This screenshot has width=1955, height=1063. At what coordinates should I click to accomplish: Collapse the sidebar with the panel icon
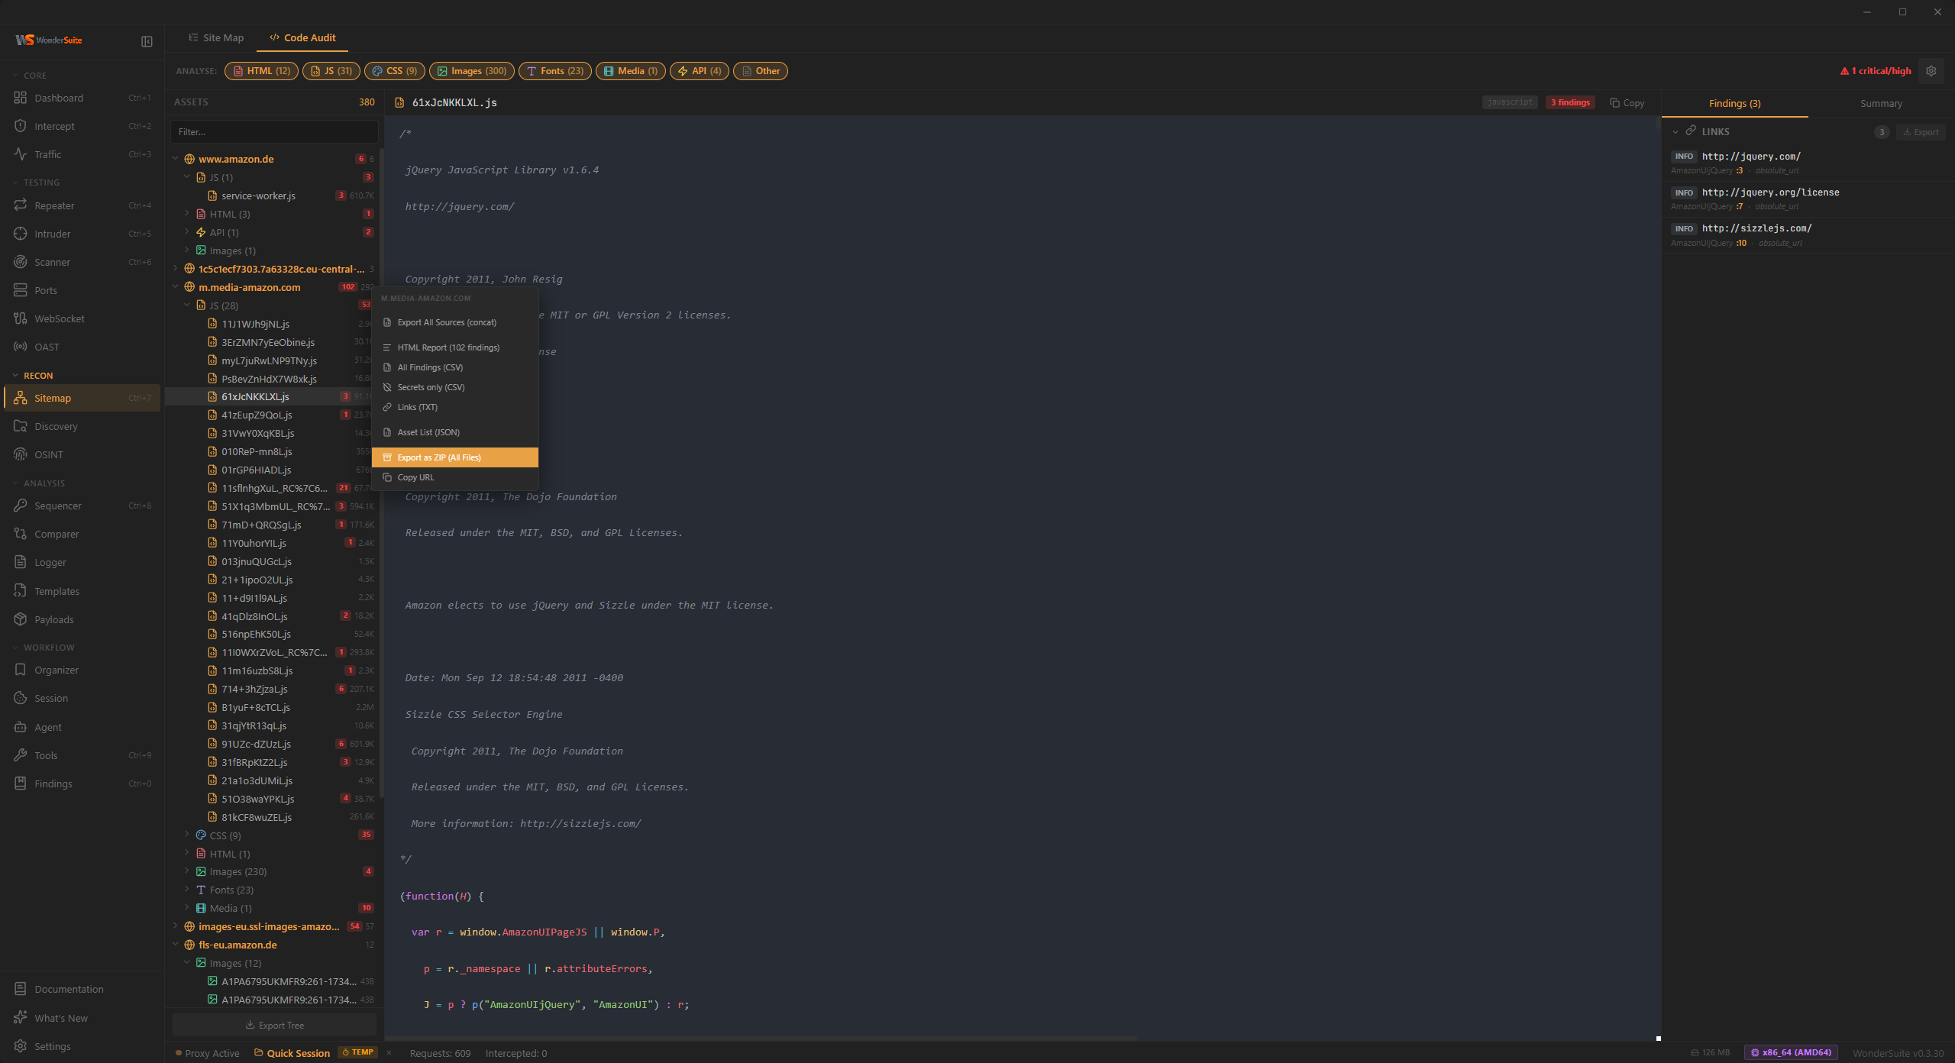point(147,41)
